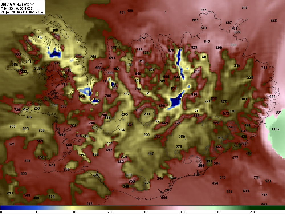Click the value '791' in the northeast
The height and width of the screenshot is (214, 285).
click(x=234, y=28)
